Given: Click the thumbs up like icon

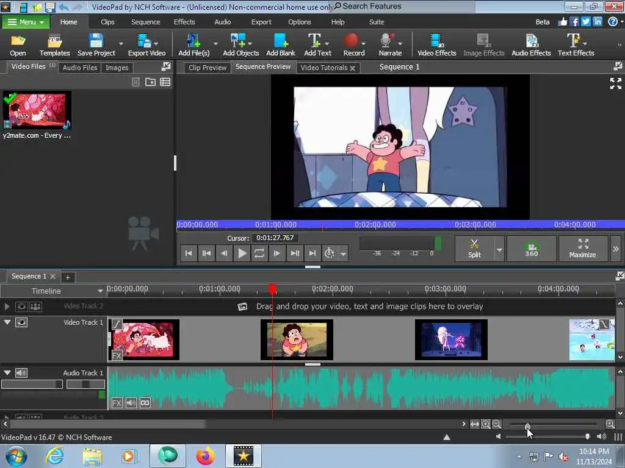Looking at the screenshot, I should pyautogui.click(x=562, y=22).
